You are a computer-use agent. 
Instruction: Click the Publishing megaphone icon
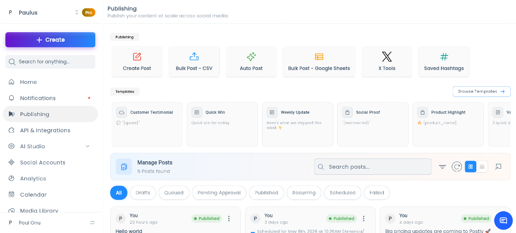(12, 114)
